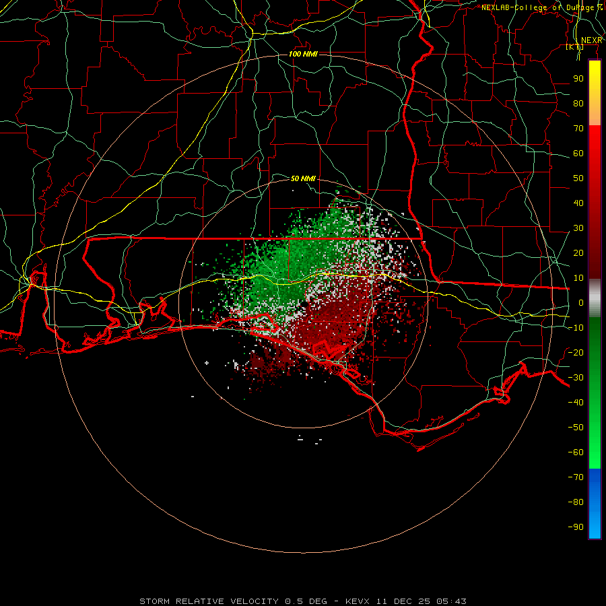
Task: Click the 11 DEC 25 date text
Action: [x=403, y=601]
